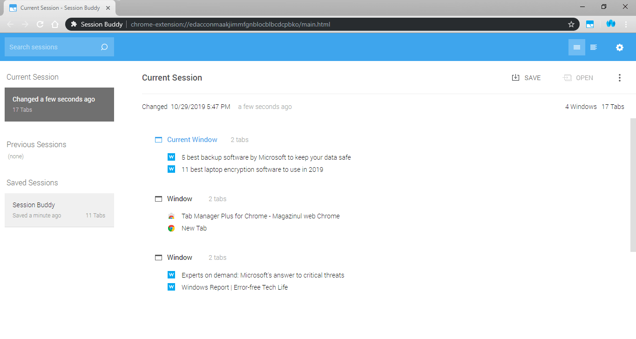Viewport: 636px width, 339px height.
Task: Open the New Tab entry
Action: (x=194, y=228)
